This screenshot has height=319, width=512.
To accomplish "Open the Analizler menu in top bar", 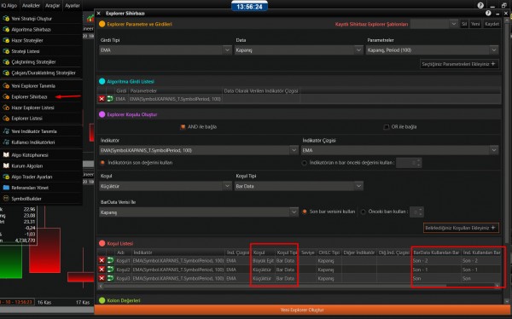I will coord(31,6).
